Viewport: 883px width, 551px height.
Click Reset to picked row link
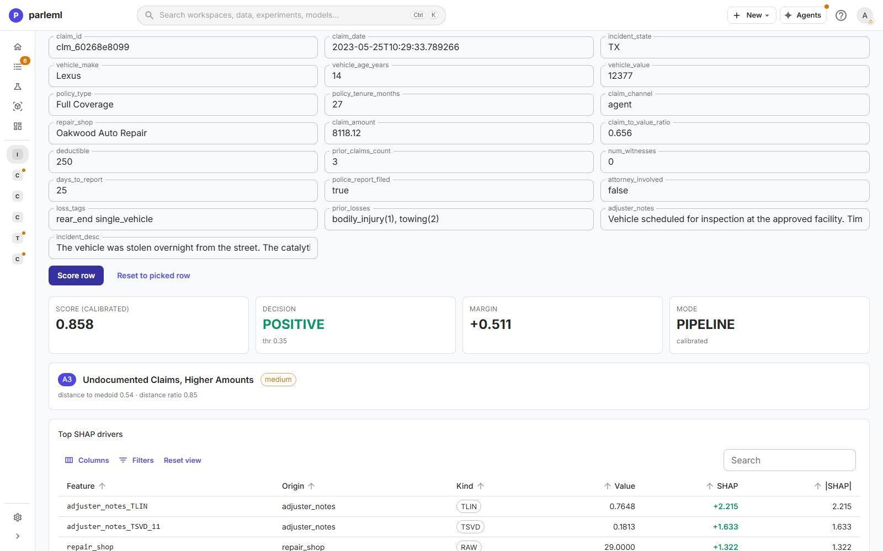point(153,275)
